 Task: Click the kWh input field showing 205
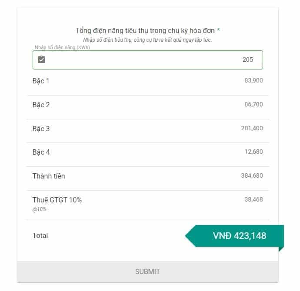(148, 60)
